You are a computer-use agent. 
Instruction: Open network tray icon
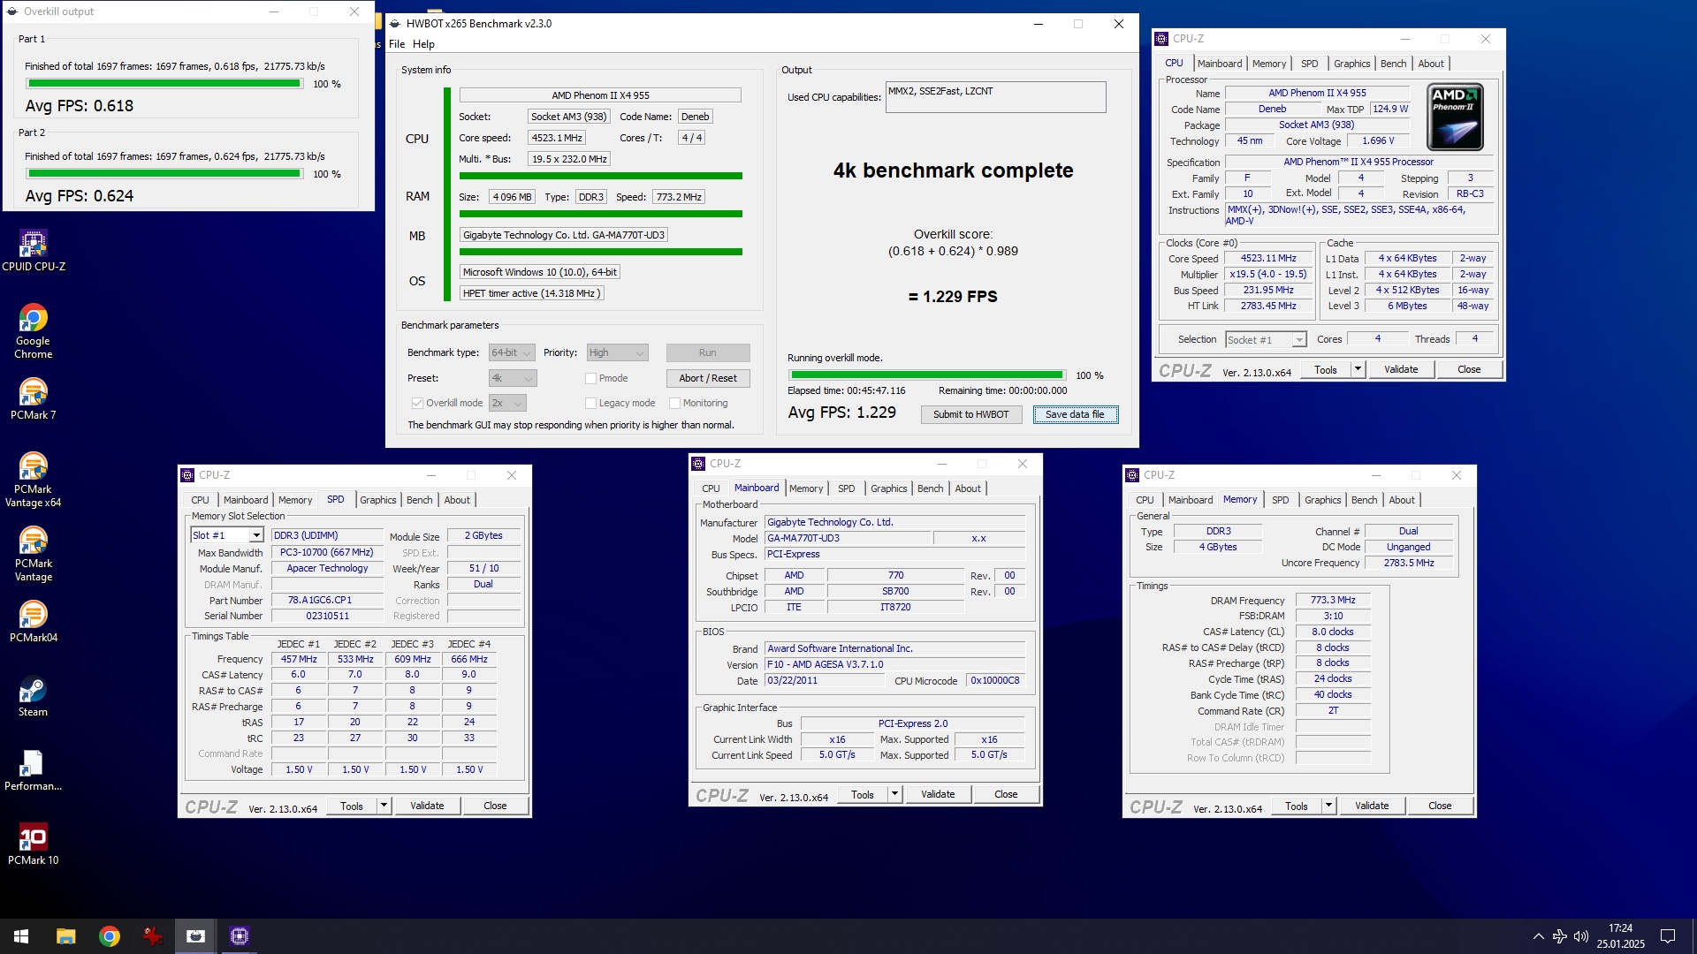(x=1559, y=936)
